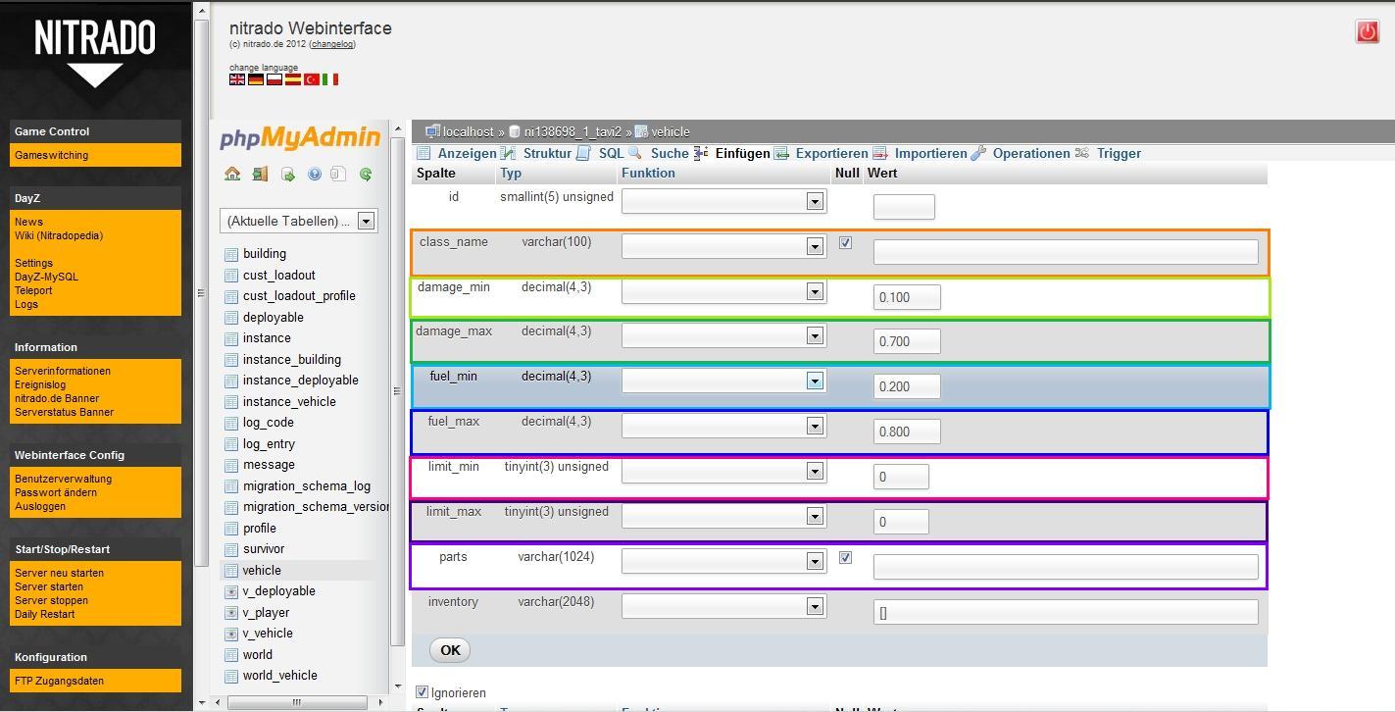Open phpMyAdmin home icon

pyautogui.click(x=232, y=174)
